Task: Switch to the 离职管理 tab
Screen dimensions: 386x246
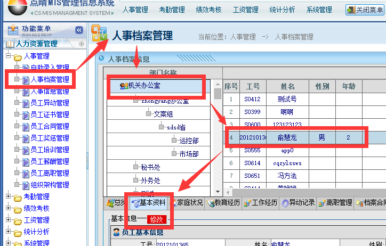Action: point(339,203)
